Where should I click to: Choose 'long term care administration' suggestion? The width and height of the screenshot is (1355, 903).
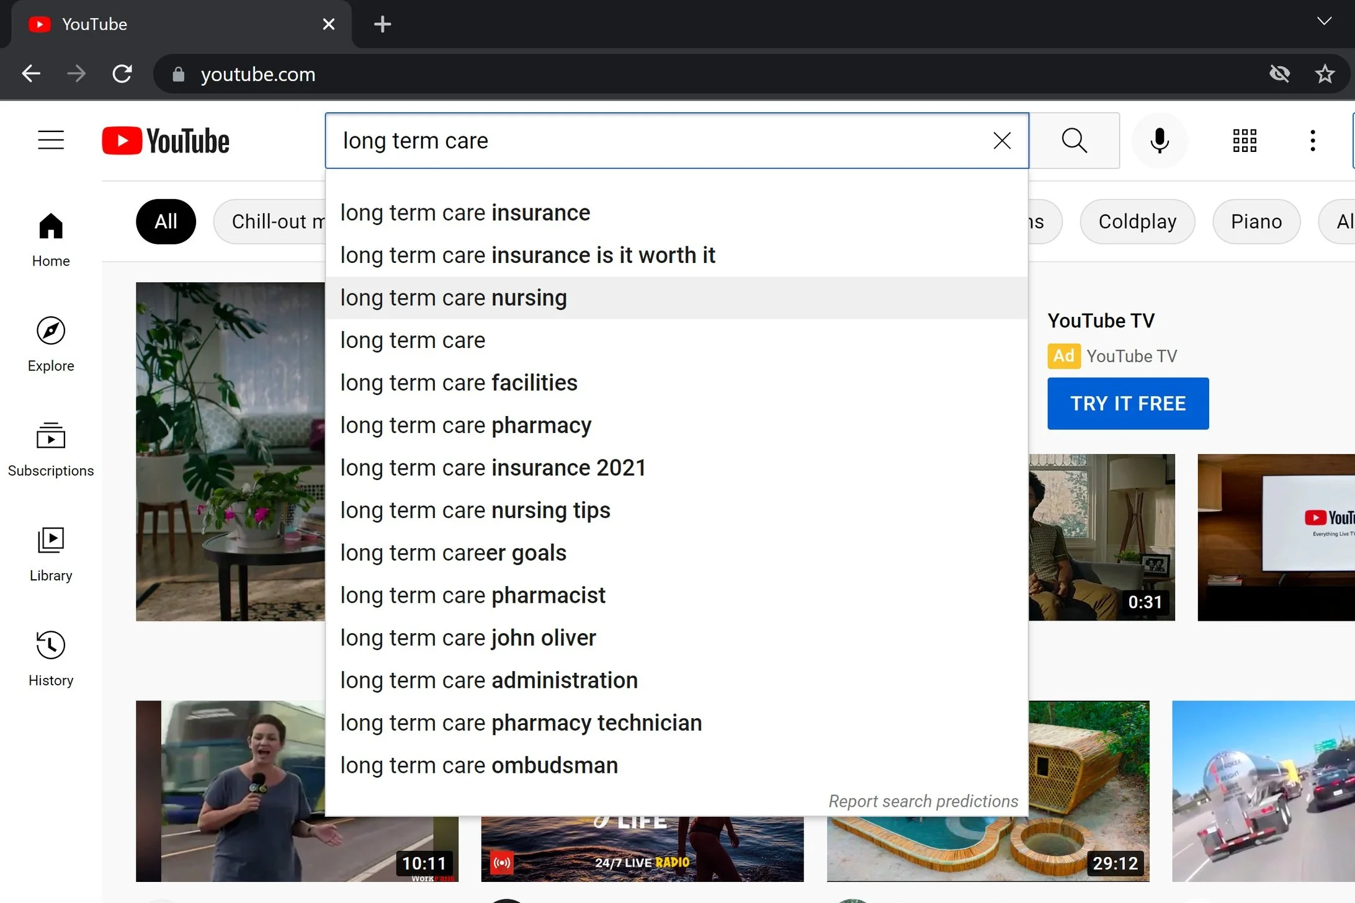676,680
